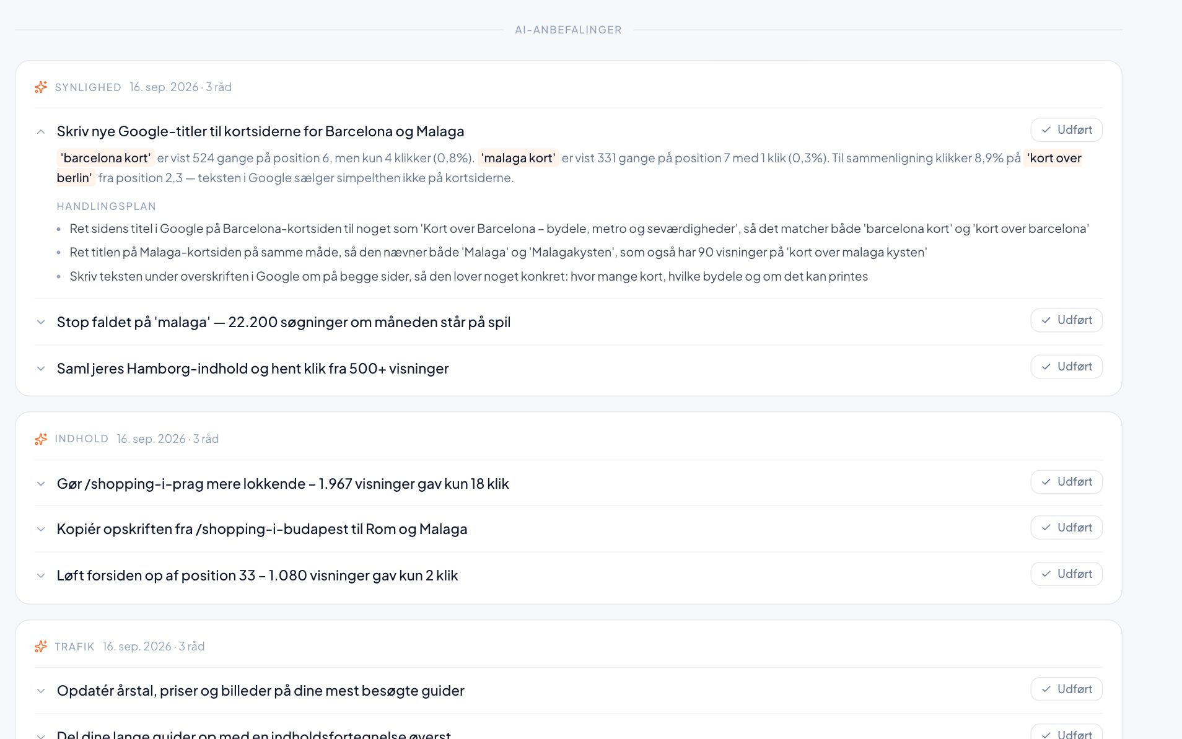1182x739 pixels.
Task: Click the title 'Skriv nye Google-titler til kortsiderne'
Action: point(260,131)
